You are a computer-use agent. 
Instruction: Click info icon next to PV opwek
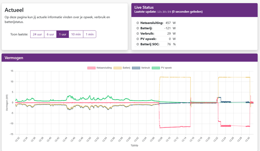[x=137, y=39]
